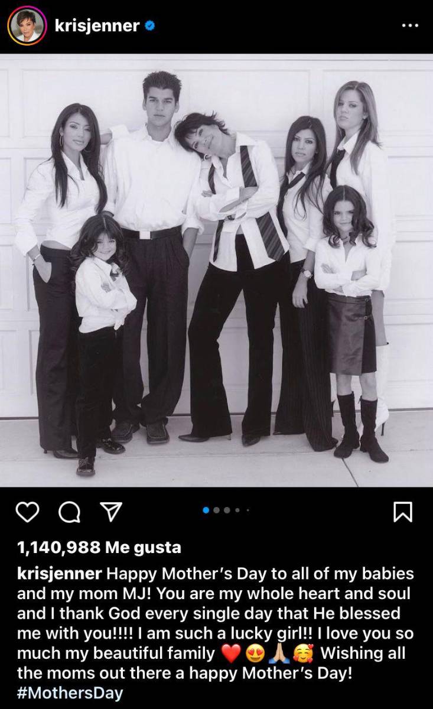Share the post with the paper plane icon
The width and height of the screenshot is (433, 709).
[109, 512]
